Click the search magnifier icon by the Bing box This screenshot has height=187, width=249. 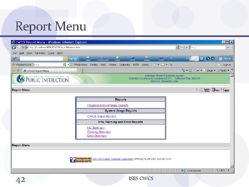[228, 47]
